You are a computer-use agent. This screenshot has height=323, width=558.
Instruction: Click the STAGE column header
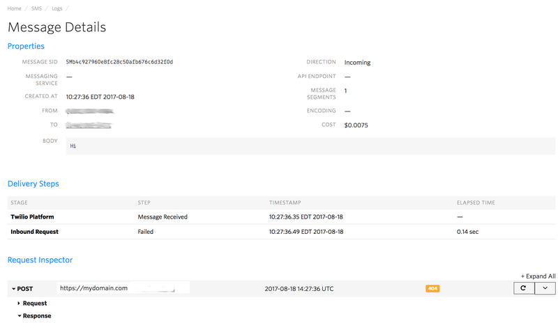click(x=19, y=203)
